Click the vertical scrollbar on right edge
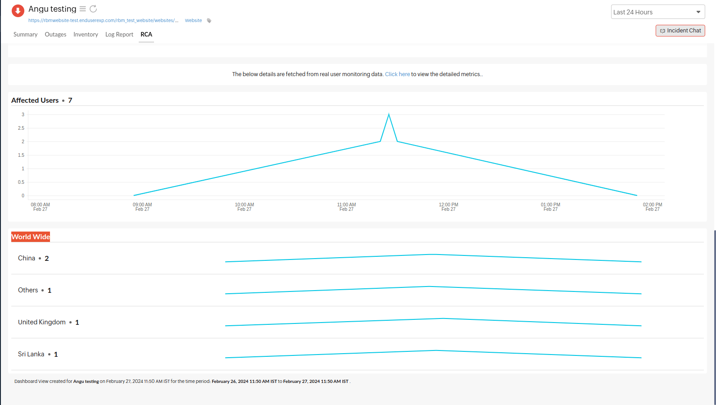The height and width of the screenshot is (405, 716). [714, 315]
